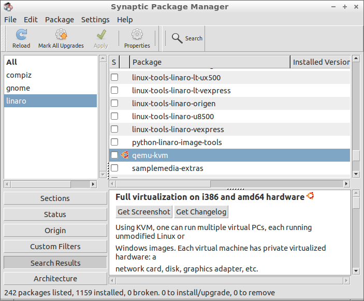Open the package Properties gear icon
Image resolution: width=364 pixels, height=301 pixels.
(x=137, y=35)
